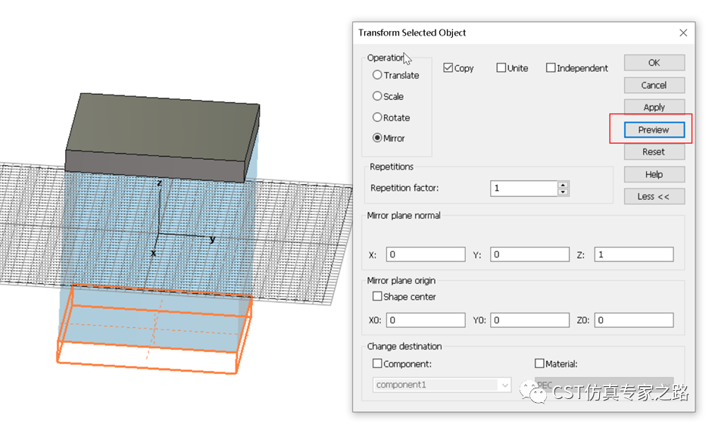Tick the Shape center checkbox

pos(377,296)
